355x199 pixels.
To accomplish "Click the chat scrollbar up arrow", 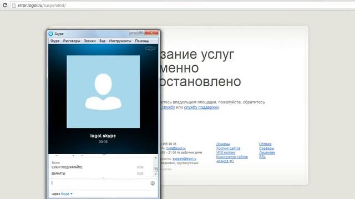I will coord(155,158).
